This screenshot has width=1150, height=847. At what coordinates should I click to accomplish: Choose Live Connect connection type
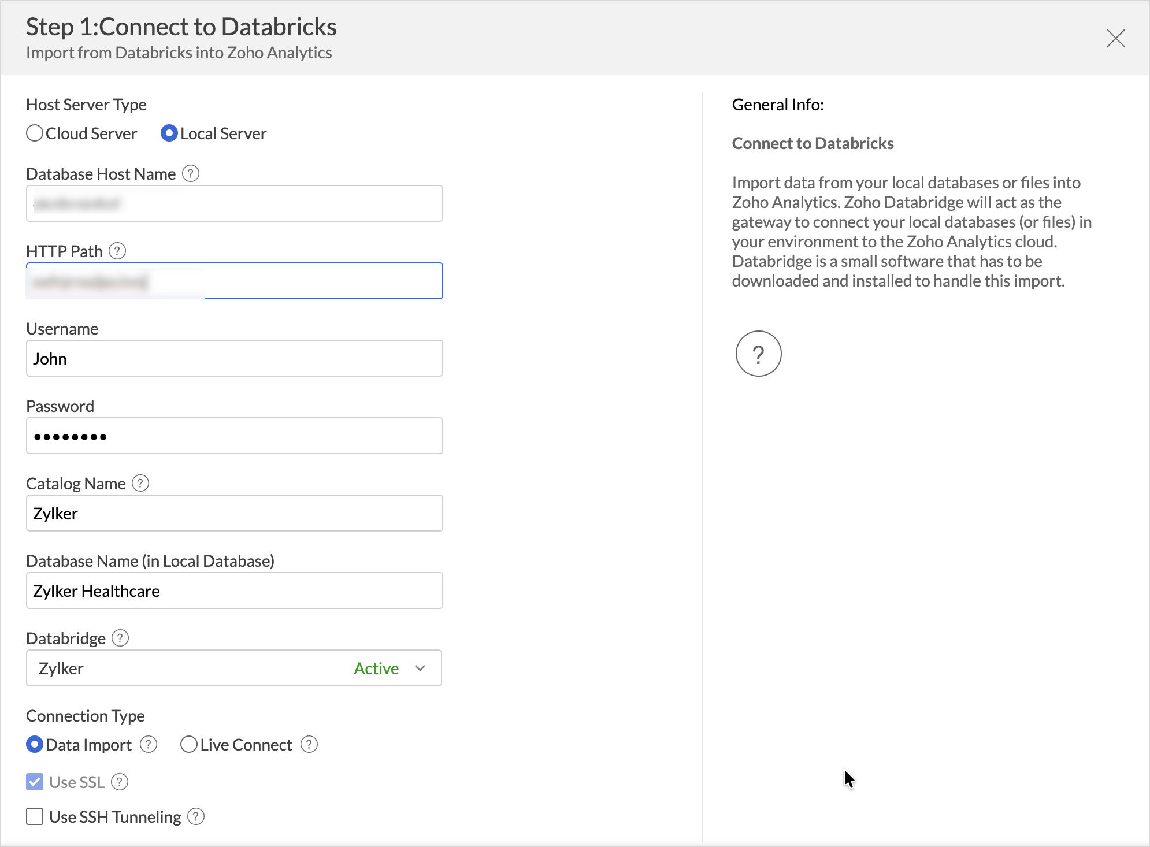[x=189, y=744]
